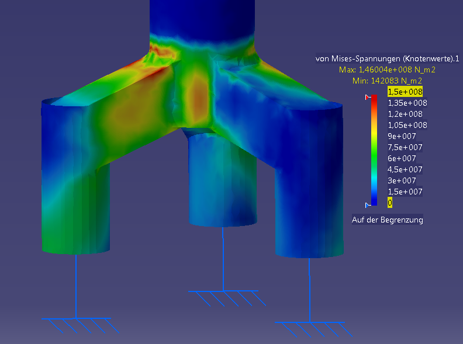Click the 7,5e+007 legend label
Image resolution: width=463 pixels, height=344 pixels.
[x=405, y=147]
